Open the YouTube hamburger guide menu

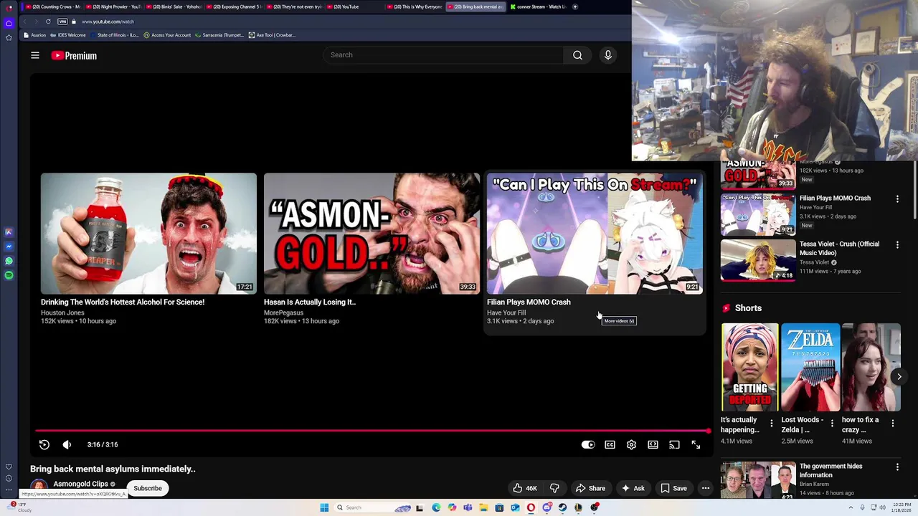[35, 55]
